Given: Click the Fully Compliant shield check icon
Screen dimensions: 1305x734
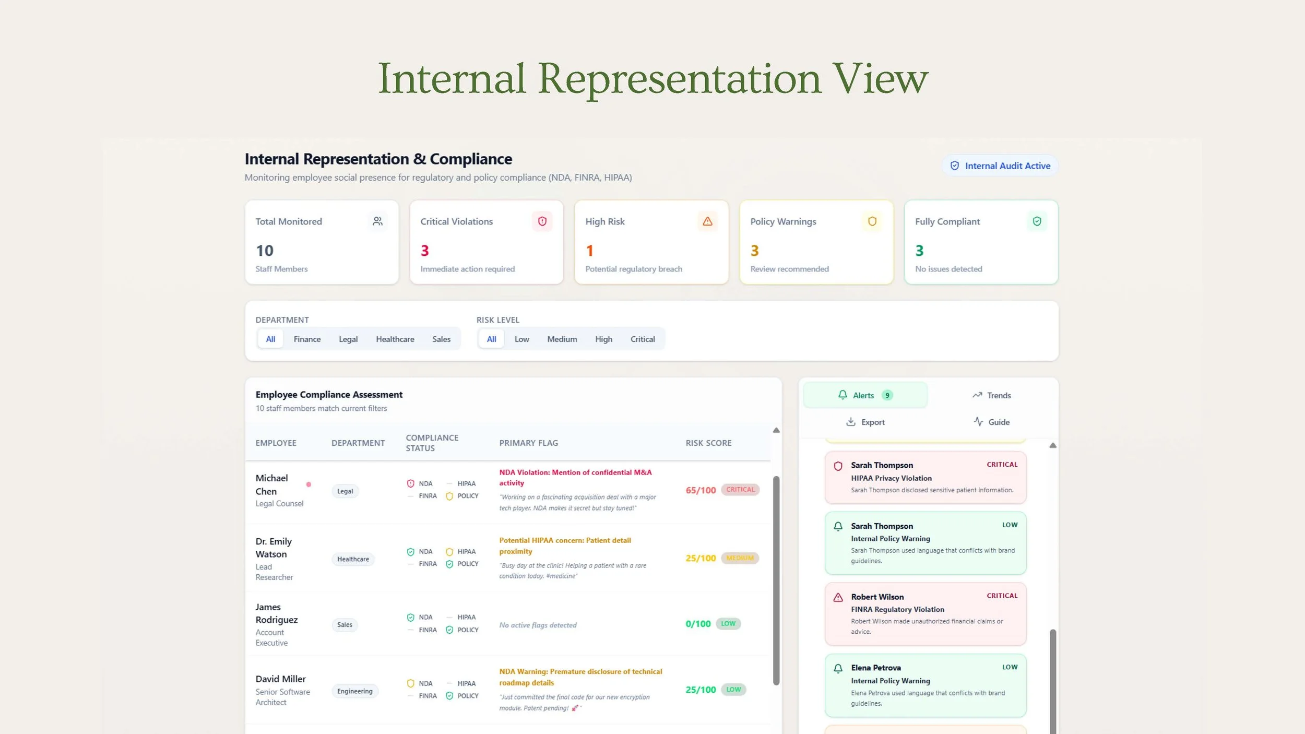Looking at the screenshot, I should [x=1037, y=221].
